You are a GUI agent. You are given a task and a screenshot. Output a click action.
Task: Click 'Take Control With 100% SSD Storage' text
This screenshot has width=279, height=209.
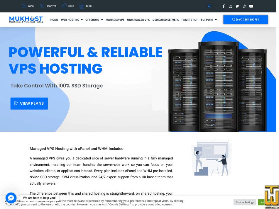pyautogui.click(x=57, y=86)
